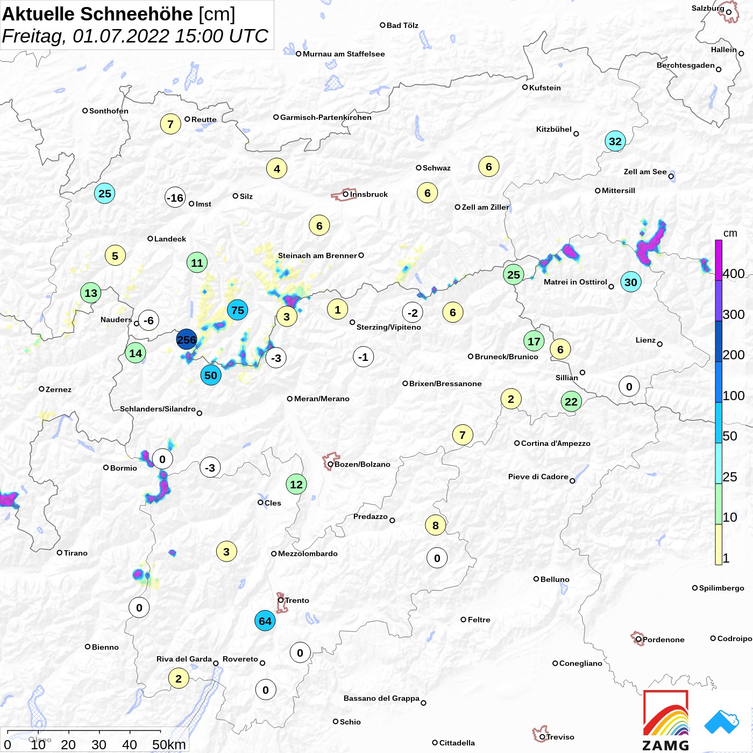Click the 30 cm marker near Matrei
Viewport: 753px width, 753px height.
[631, 282]
